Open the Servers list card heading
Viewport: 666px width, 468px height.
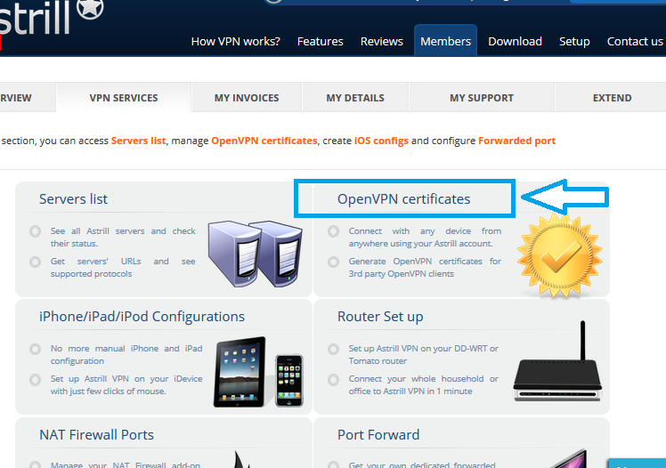coord(74,199)
